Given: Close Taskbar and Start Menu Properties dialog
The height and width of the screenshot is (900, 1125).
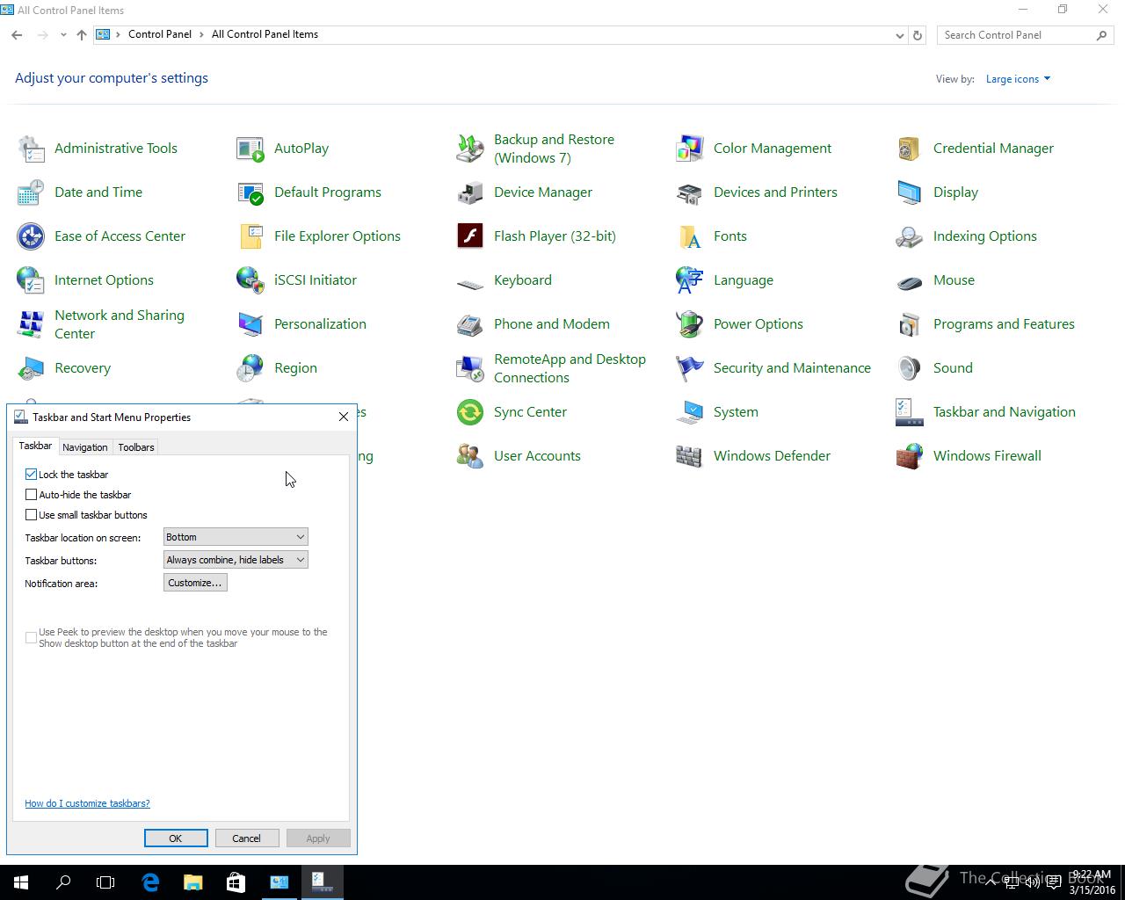Looking at the screenshot, I should click(344, 417).
